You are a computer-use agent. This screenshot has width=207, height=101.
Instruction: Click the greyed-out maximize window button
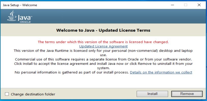click(x=186, y=5)
